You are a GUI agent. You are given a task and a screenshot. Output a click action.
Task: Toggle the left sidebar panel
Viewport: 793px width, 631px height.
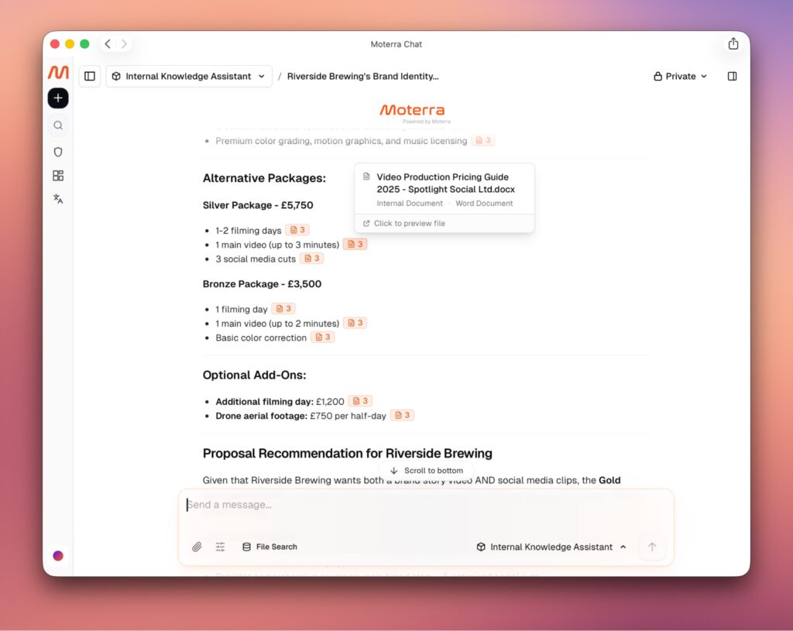coord(90,77)
